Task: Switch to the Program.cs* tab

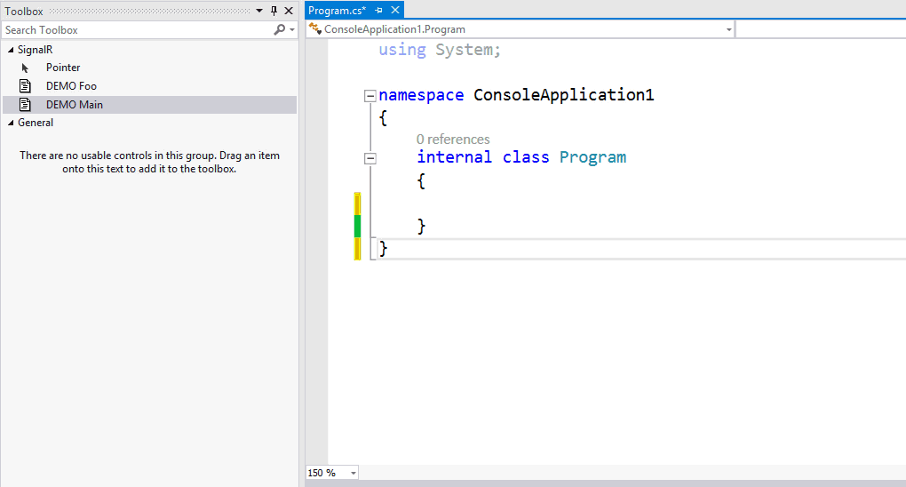Action: coord(337,10)
